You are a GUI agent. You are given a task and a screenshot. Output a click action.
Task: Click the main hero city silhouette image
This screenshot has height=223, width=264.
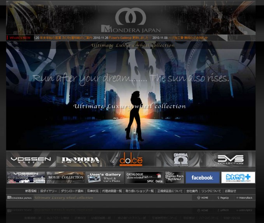131,96
